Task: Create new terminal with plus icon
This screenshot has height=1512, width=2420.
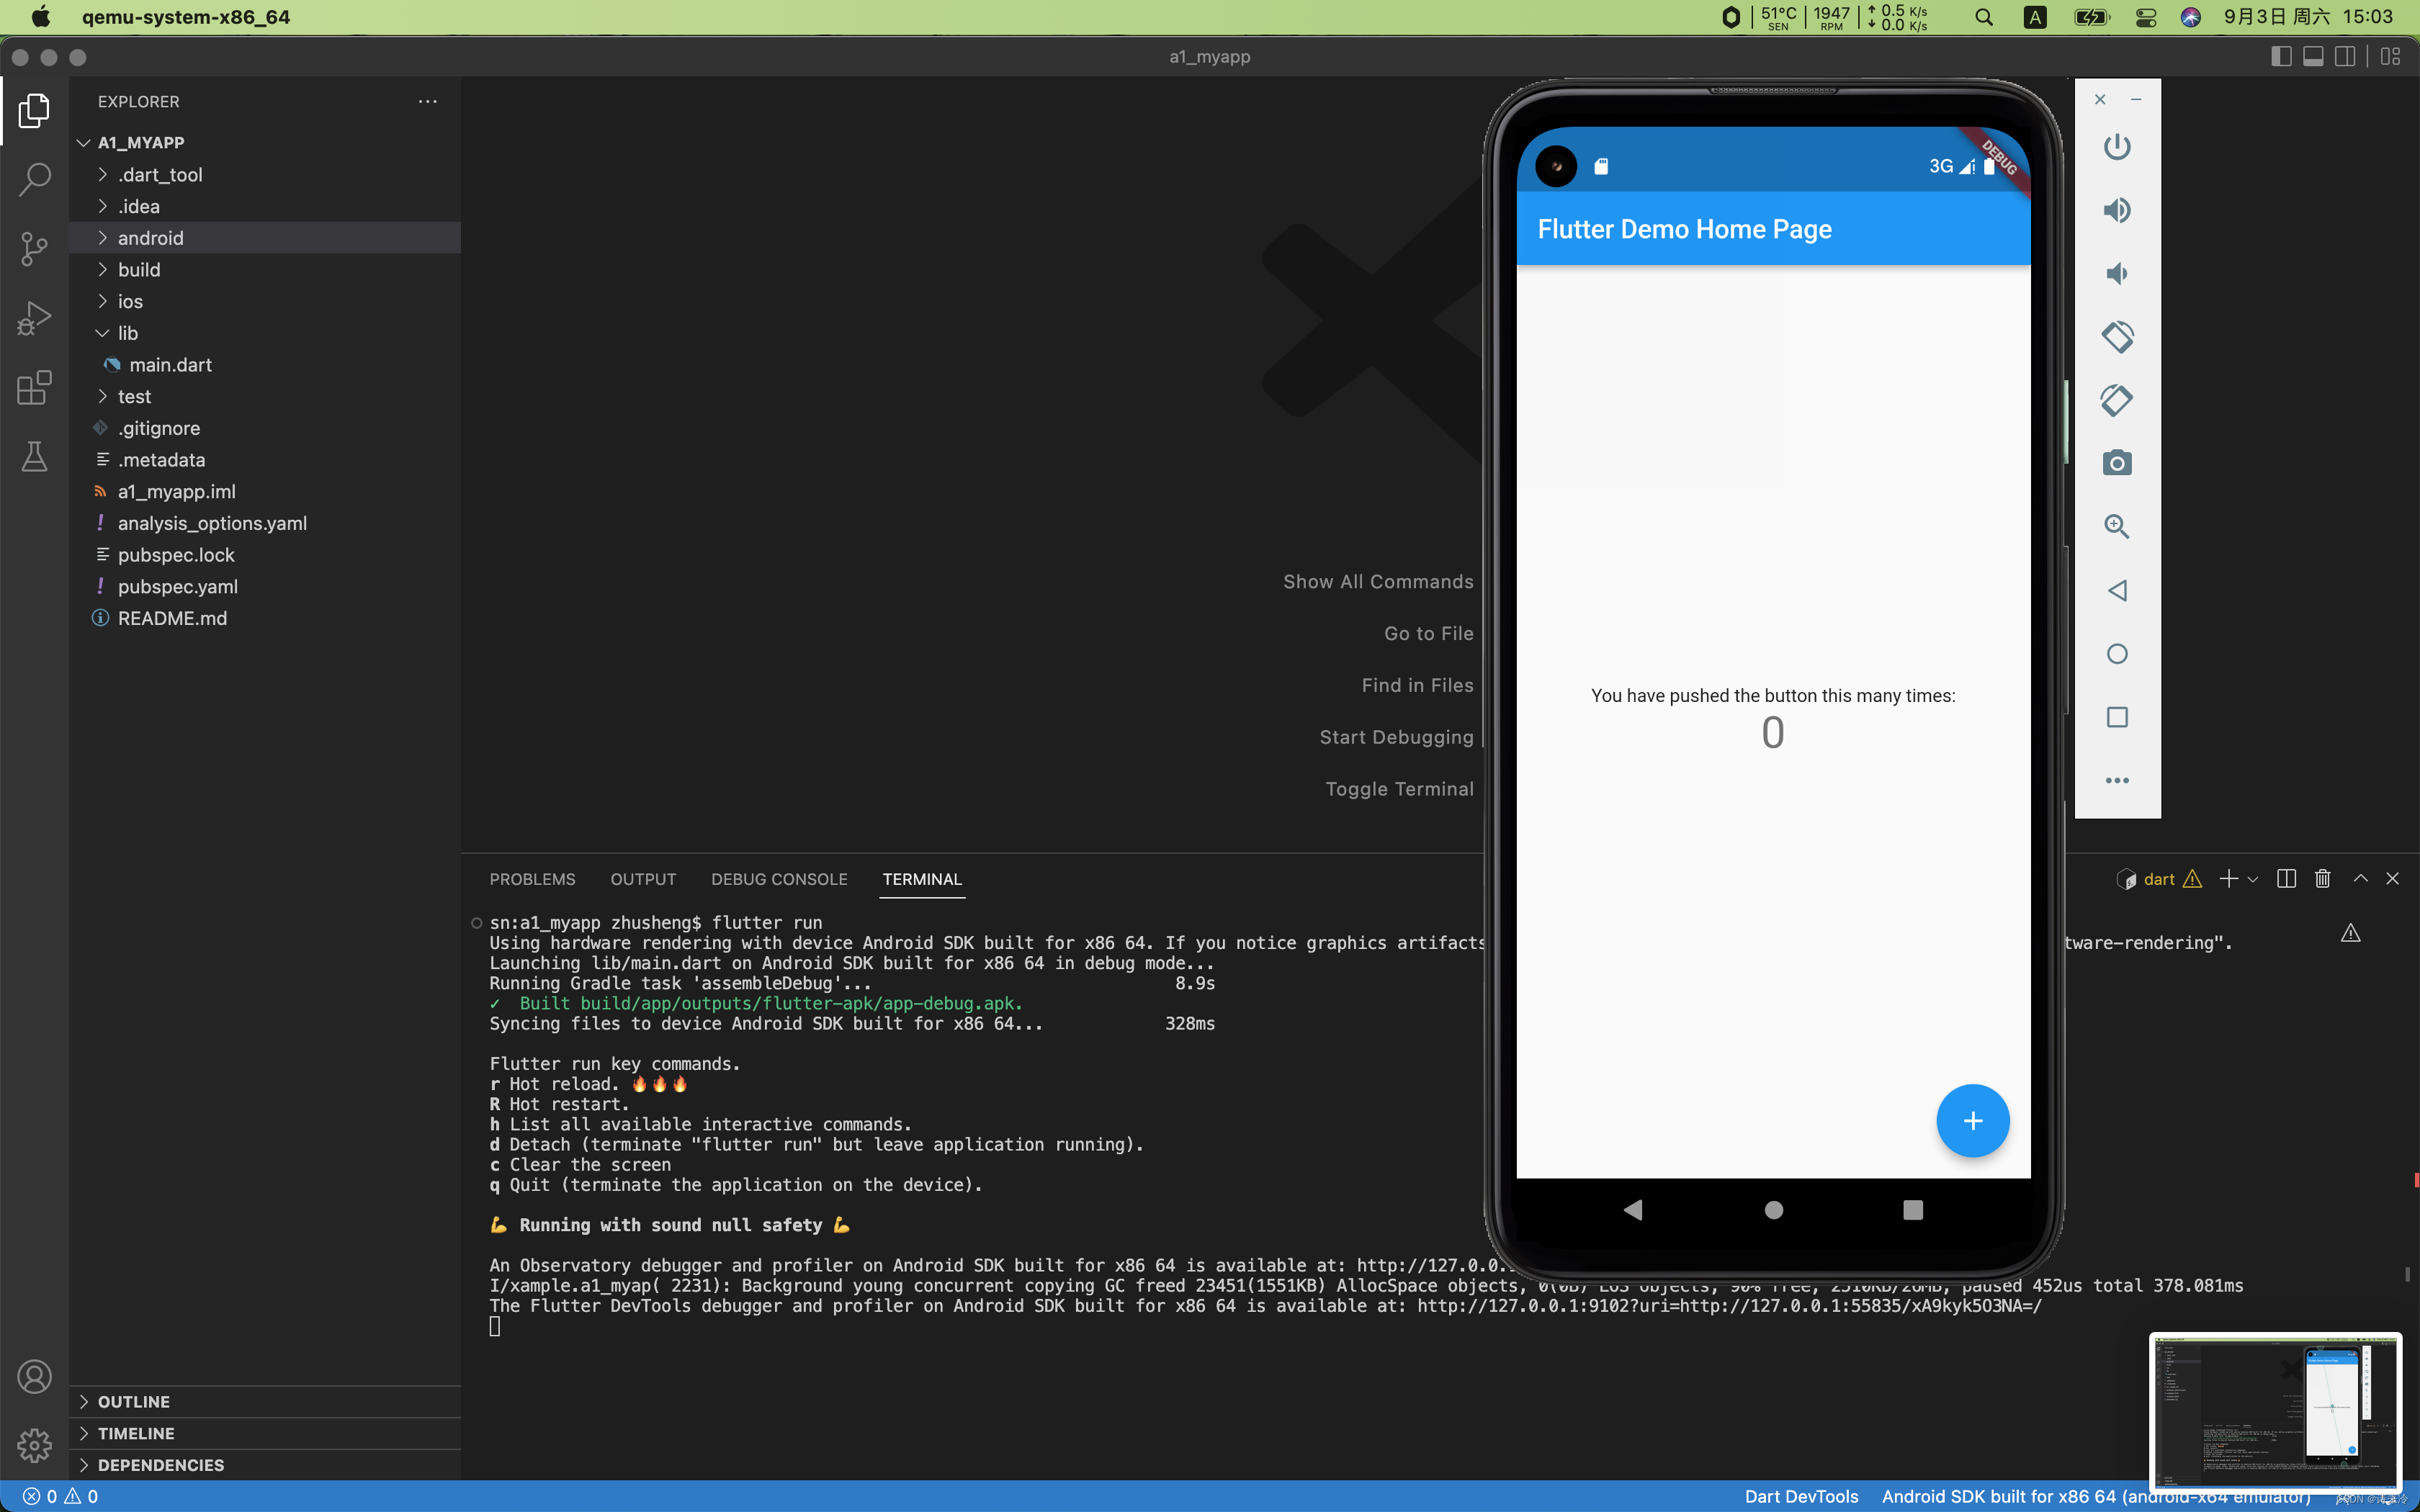Action: pyautogui.click(x=2228, y=879)
